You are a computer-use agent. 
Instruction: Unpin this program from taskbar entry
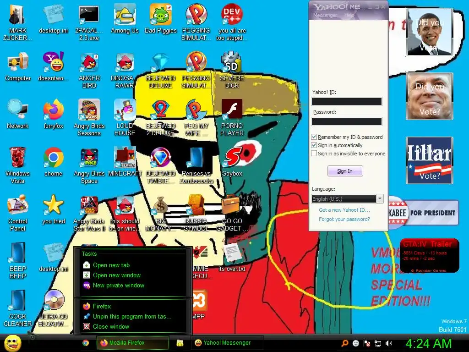click(133, 316)
